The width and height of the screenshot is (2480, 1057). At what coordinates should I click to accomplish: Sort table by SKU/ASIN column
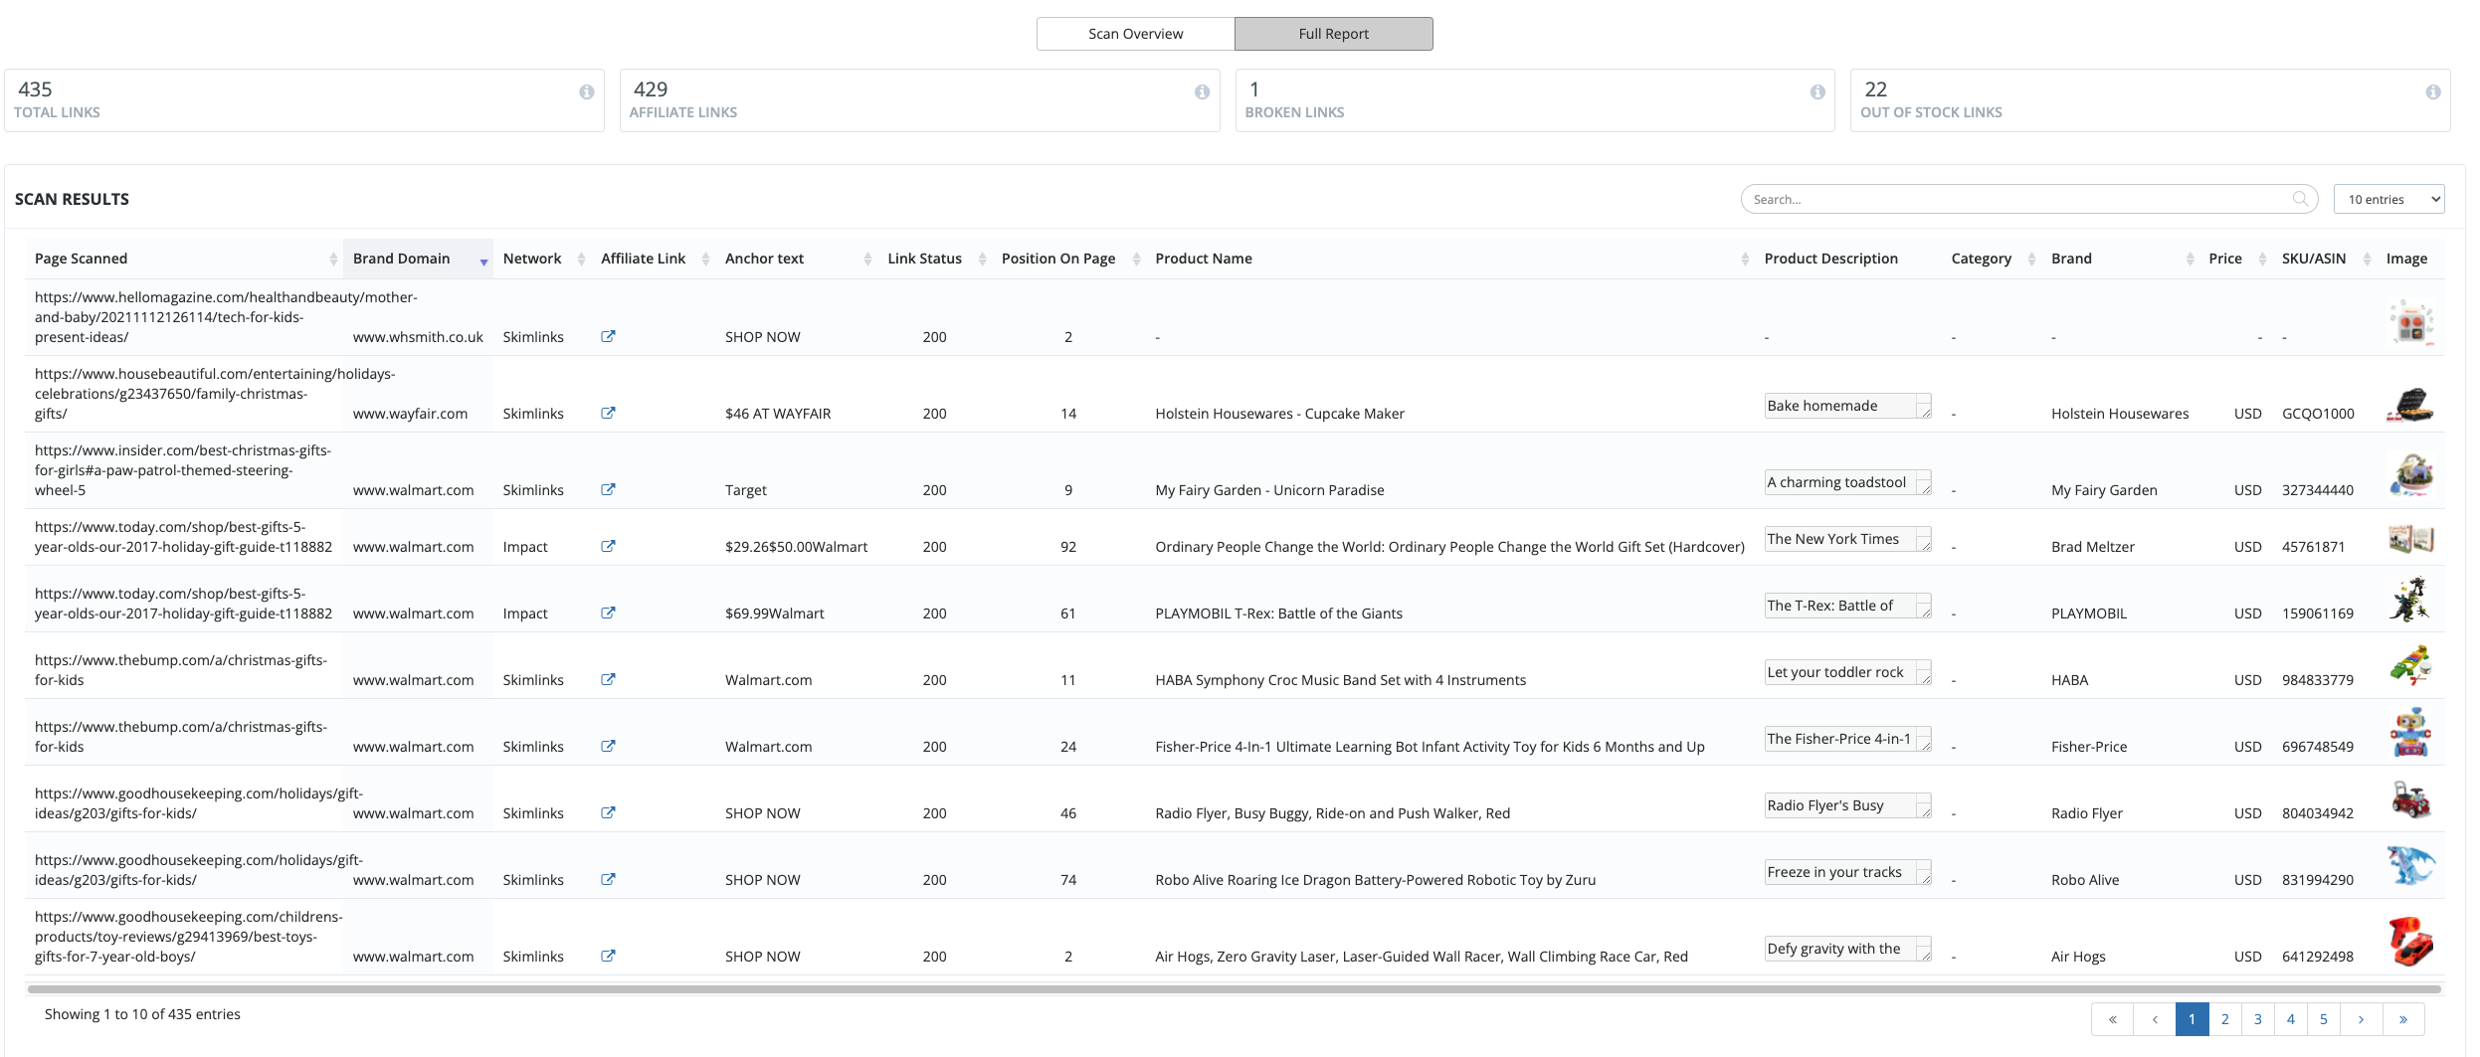2324,259
